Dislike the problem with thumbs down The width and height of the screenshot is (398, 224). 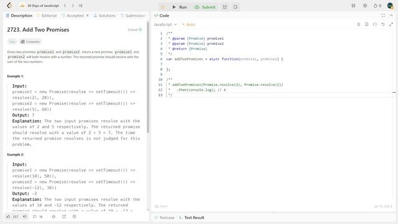(25, 217)
